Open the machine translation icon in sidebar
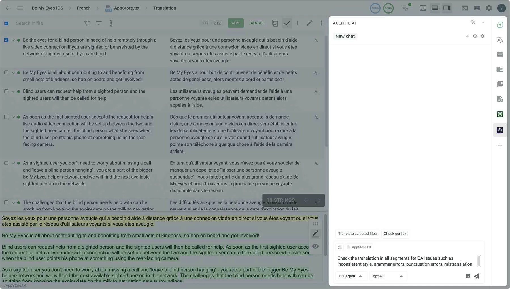The height and width of the screenshot is (289, 510). [500, 40]
